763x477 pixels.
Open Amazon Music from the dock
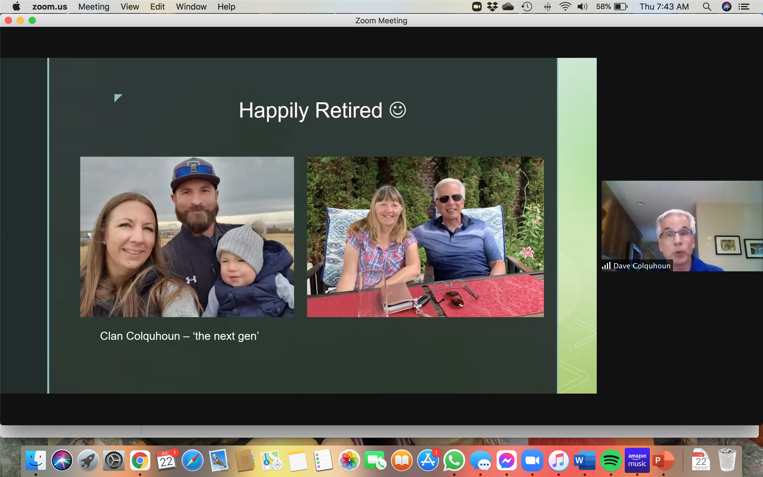click(x=637, y=460)
